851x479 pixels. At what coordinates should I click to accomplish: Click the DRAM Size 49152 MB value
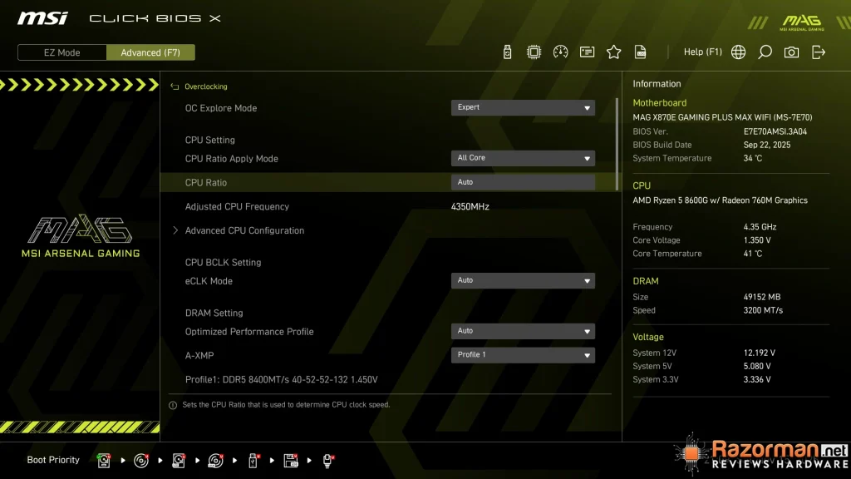762,297
